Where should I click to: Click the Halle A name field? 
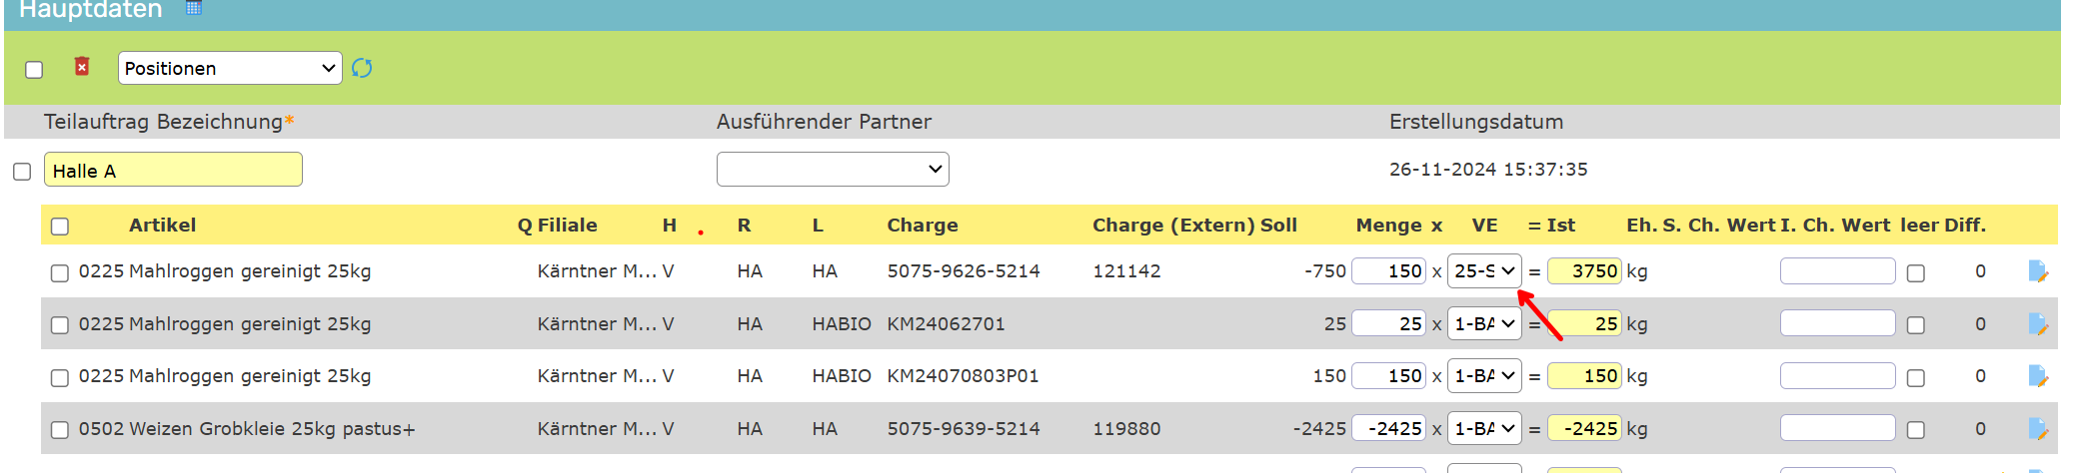coord(173,170)
